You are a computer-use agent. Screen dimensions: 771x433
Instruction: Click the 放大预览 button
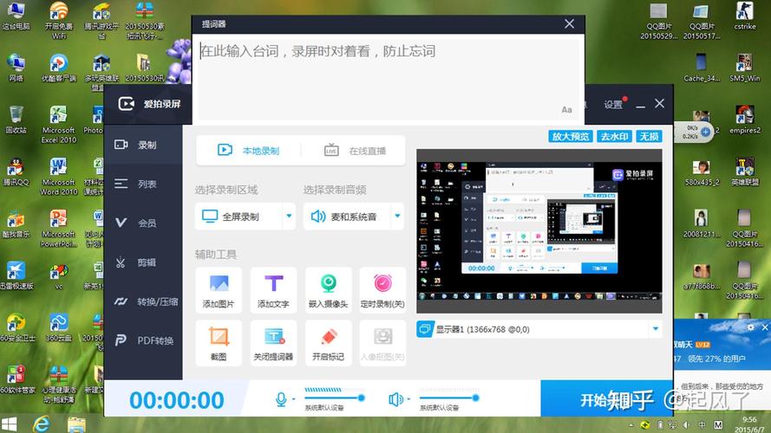tap(571, 137)
